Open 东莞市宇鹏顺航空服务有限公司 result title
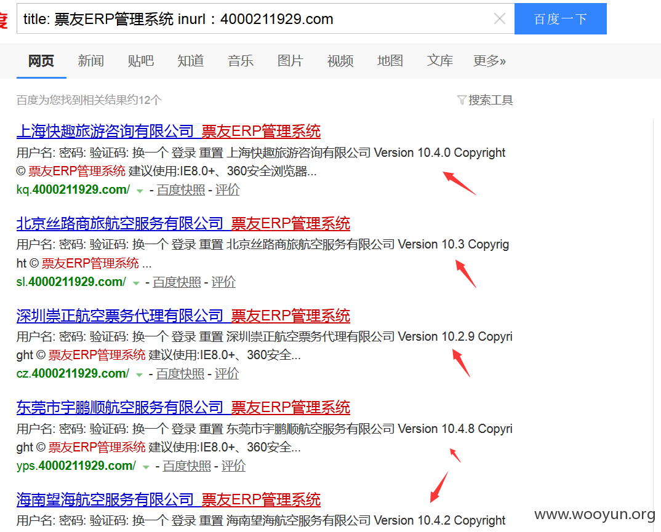 (x=183, y=407)
